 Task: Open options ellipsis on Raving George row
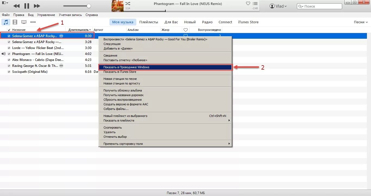pyautogui.click(x=61, y=66)
